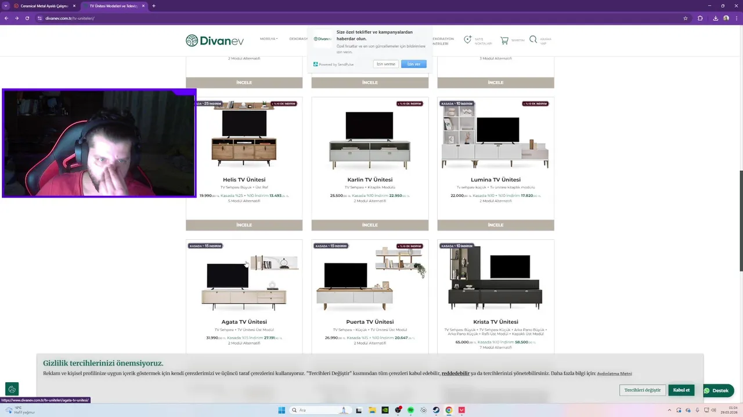Open Windows Start menu
This screenshot has width=743, height=417.
(282, 410)
